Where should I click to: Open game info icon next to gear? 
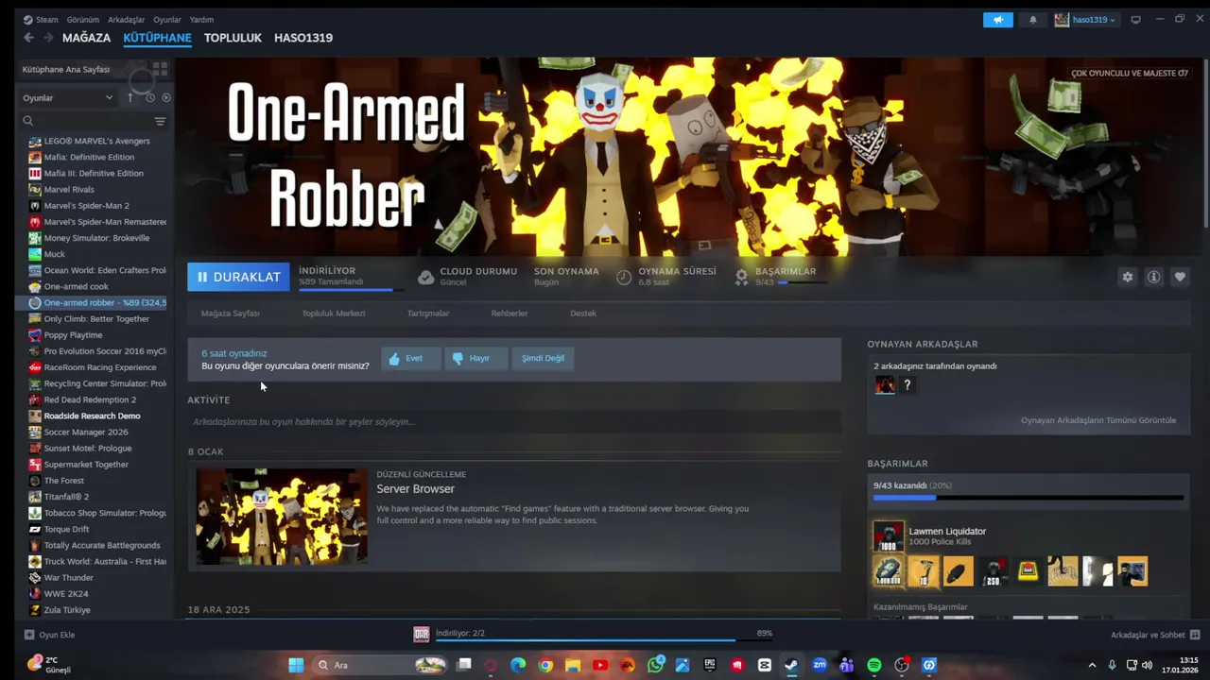pos(1153,277)
